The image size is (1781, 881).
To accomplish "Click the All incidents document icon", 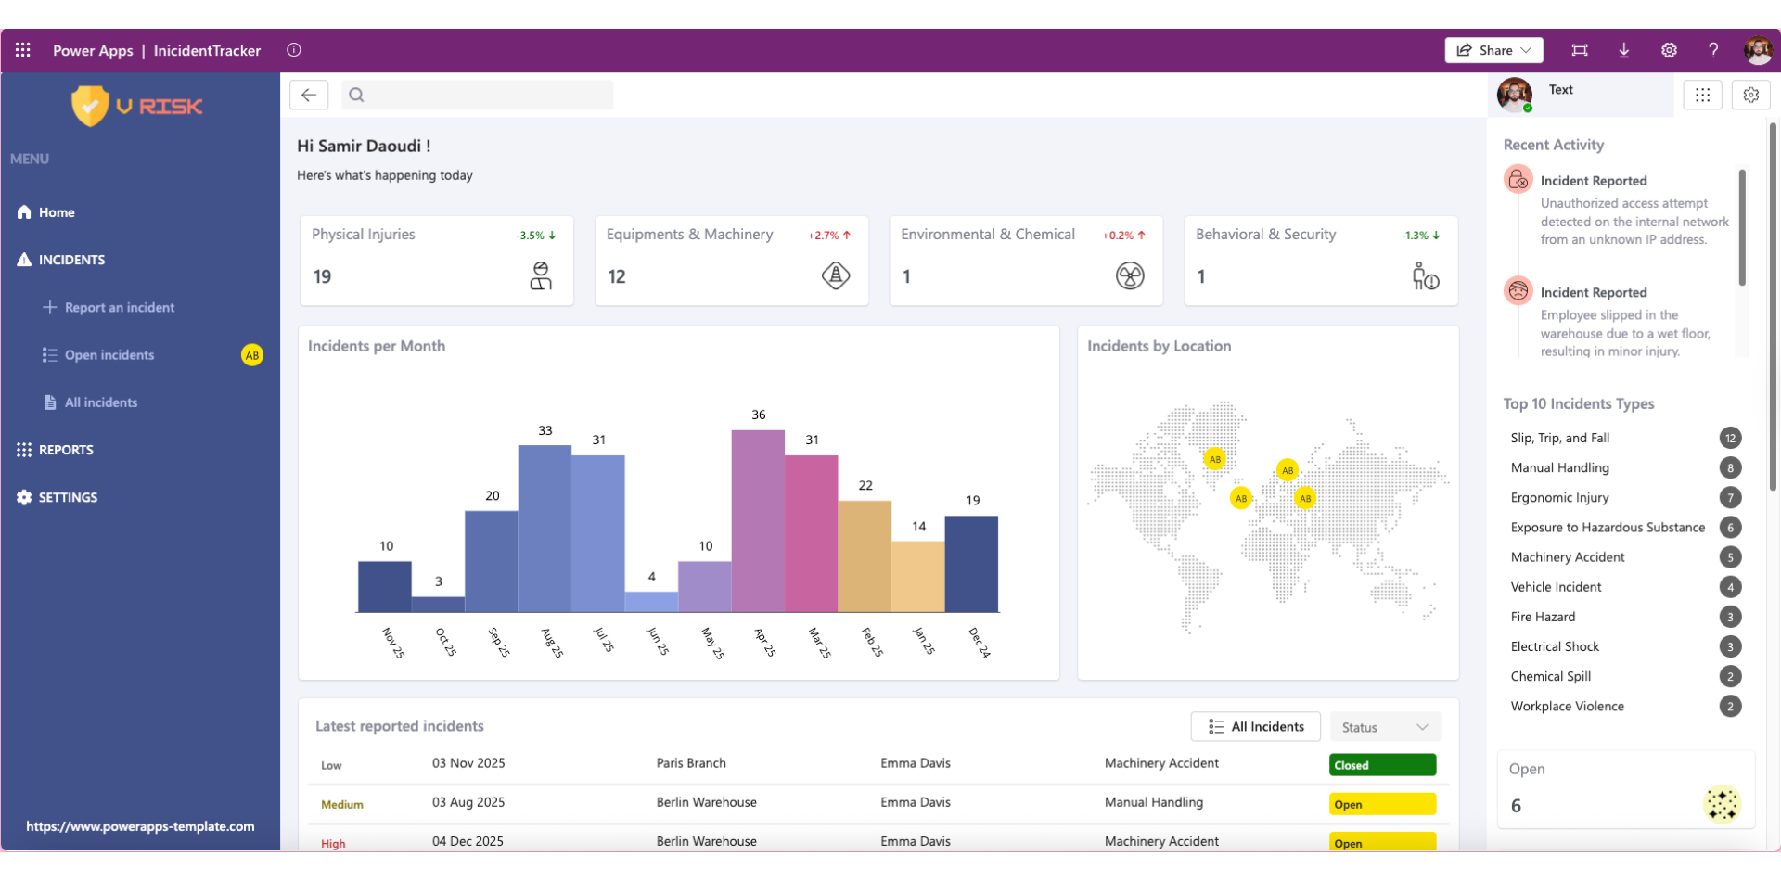I will click(48, 402).
